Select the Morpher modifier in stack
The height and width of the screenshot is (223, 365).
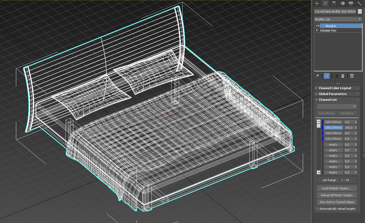341,26
